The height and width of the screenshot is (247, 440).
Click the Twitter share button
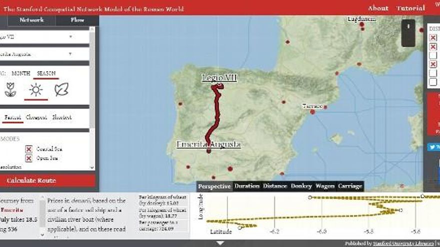(434, 147)
